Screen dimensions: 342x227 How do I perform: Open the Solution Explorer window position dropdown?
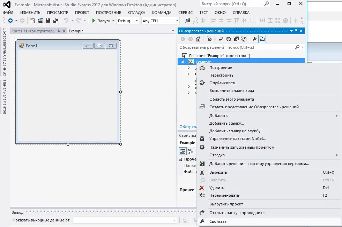tap(291, 31)
